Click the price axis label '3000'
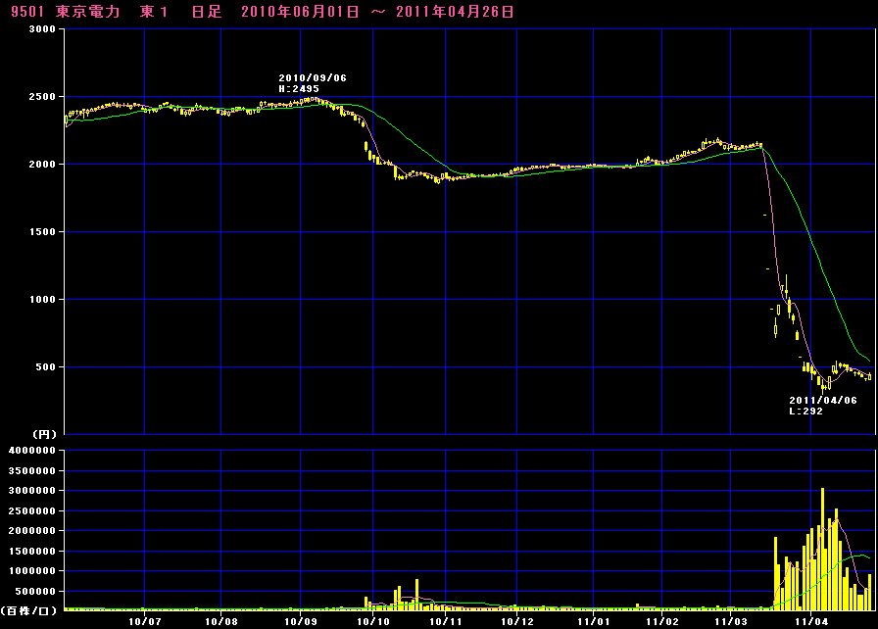Image resolution: width=878 pixels, height=629 pixels. 42,29
